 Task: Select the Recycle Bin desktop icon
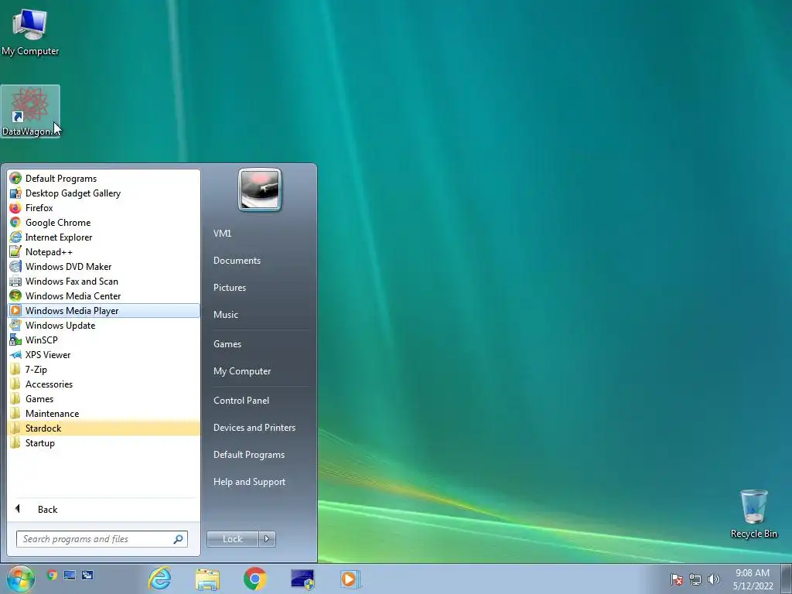coord(753,514)
